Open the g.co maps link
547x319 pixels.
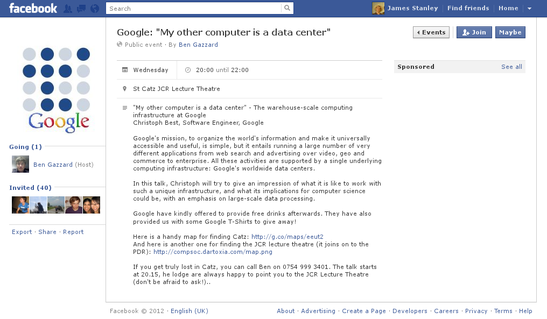pos(287,237)
